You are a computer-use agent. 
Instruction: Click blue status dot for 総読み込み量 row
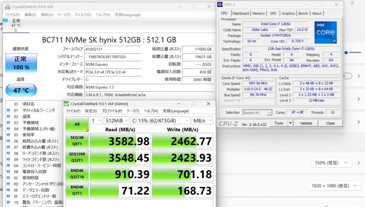click(8, 141)
